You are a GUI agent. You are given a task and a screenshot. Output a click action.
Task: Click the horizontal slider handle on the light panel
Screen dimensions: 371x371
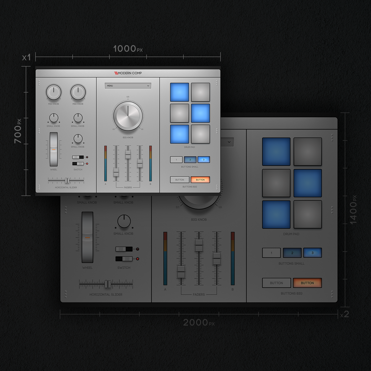(67, 180)
